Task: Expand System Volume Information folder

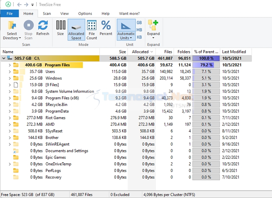Action: 10,92
